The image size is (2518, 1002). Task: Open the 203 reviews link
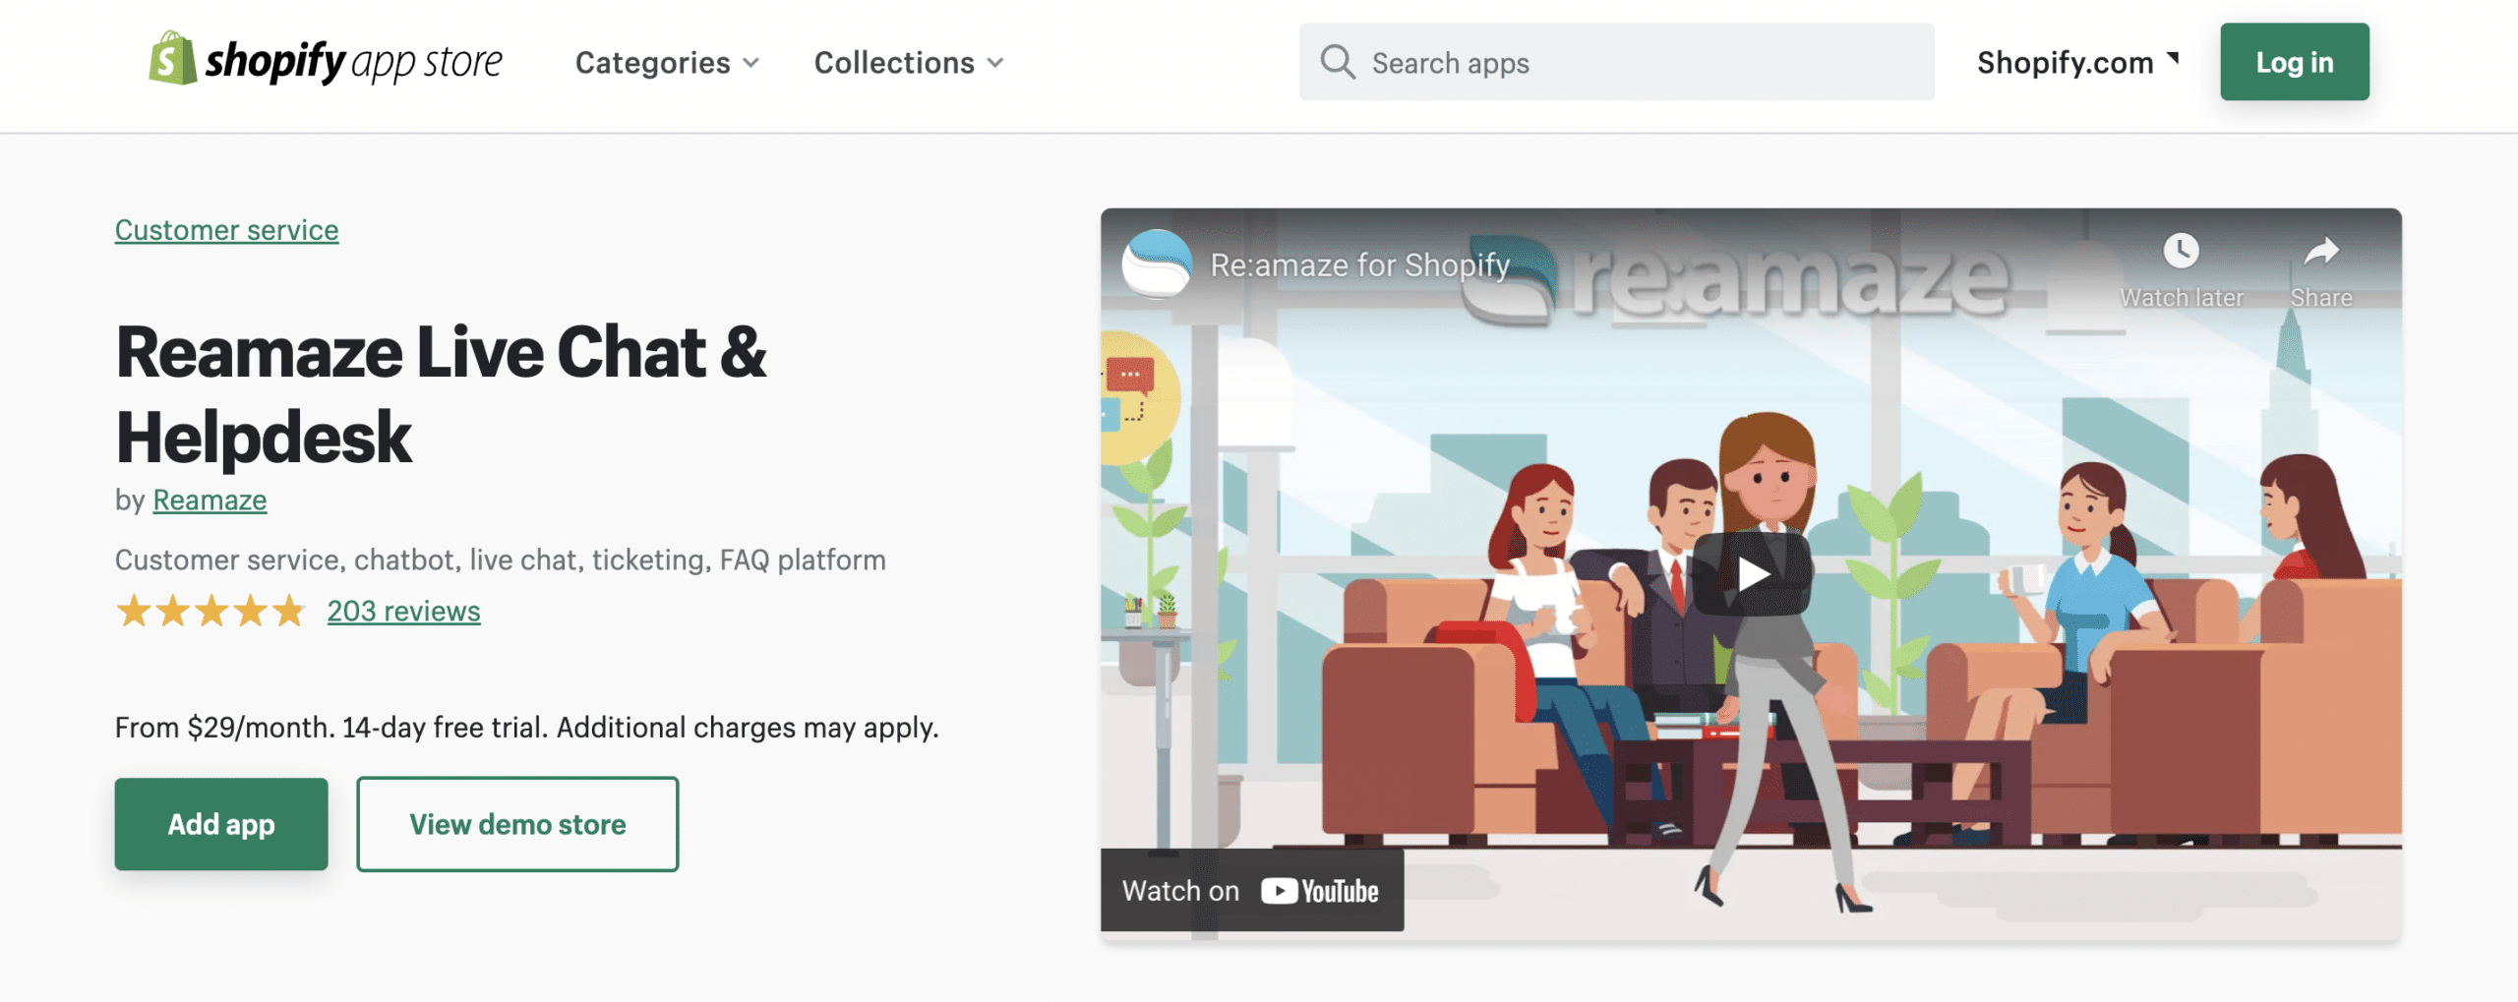coord(402,611)
